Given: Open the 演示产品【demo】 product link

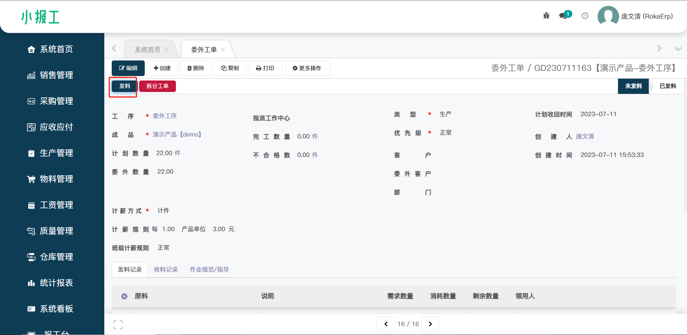Looking at the screenshot, I should (x=177, y=134).
